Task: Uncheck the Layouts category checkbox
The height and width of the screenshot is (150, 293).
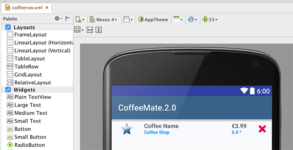Action: tap(8, 27)
